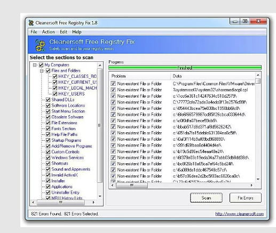Viewport: 276px width, 233px height.
Task: Disable the Shared DLLs section
Action: tap(48, 100)
